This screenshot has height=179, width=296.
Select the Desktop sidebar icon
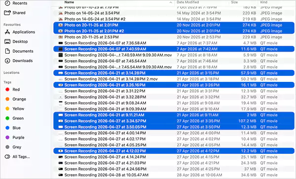click(7, 41)
